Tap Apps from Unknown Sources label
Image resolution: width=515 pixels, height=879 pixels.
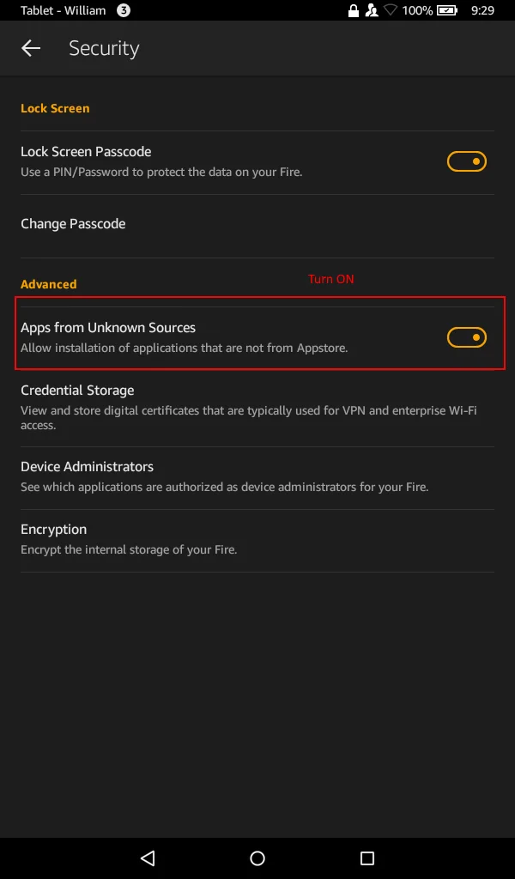pos(108,327)
